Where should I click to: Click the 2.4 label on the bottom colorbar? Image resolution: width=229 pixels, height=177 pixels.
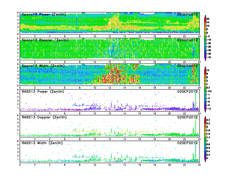(x=208, y=120)
